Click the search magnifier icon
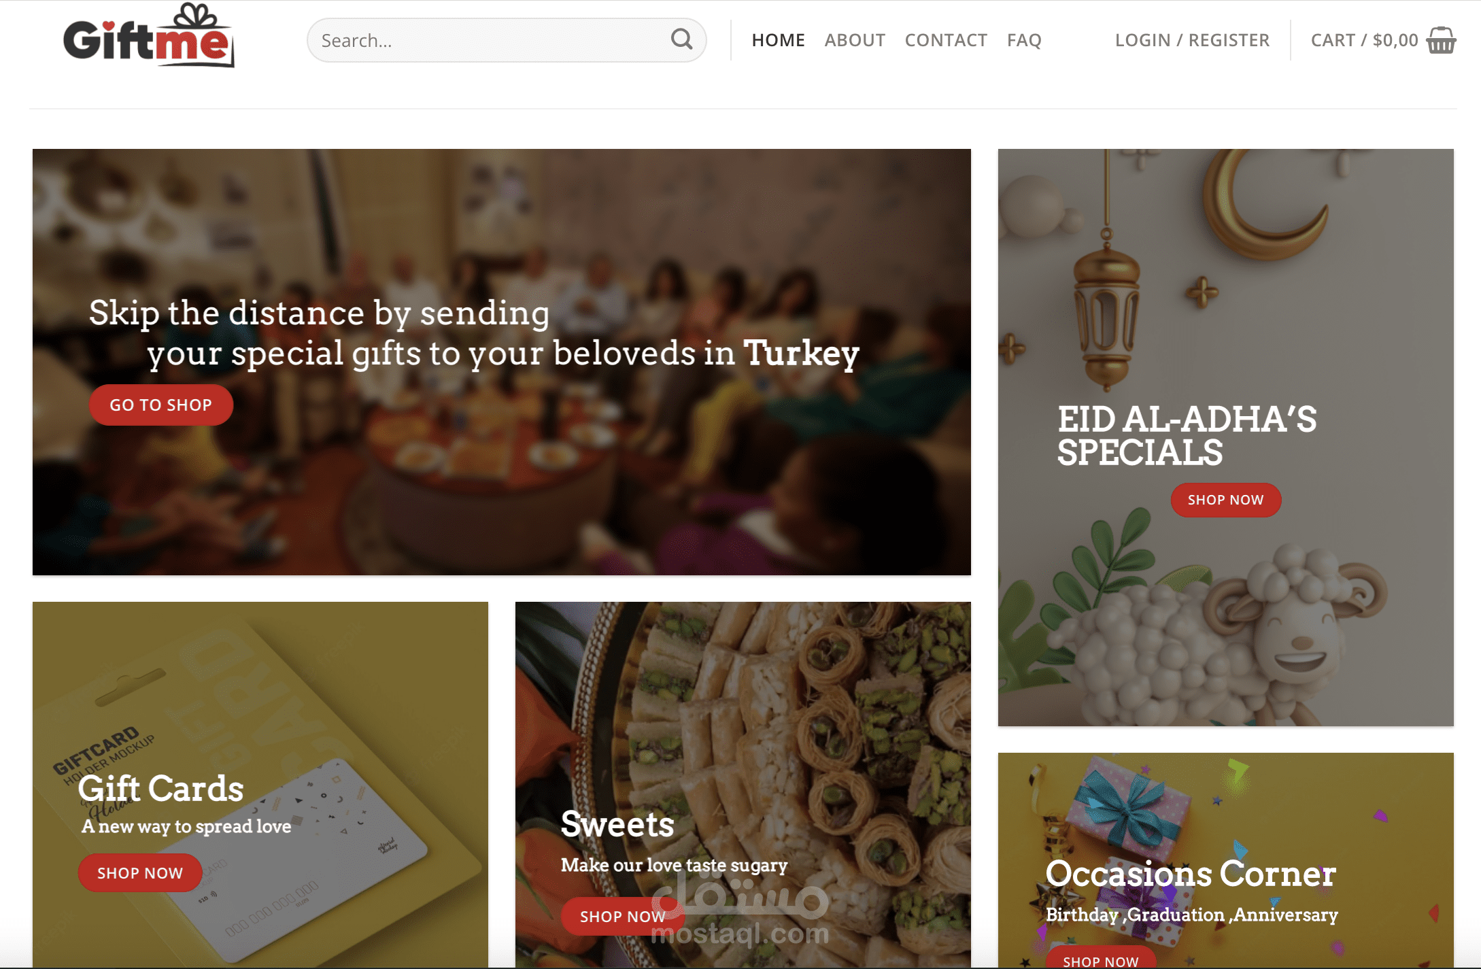1481x969 pixels. 681,39
